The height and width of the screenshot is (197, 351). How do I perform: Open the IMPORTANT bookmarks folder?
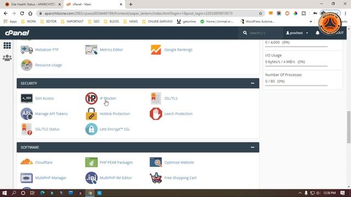point(72,21)
